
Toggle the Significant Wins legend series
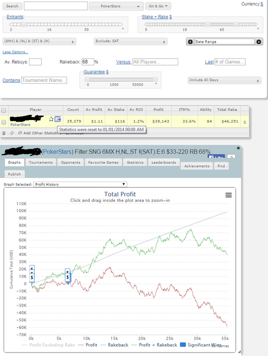click(x=201, y=345)
